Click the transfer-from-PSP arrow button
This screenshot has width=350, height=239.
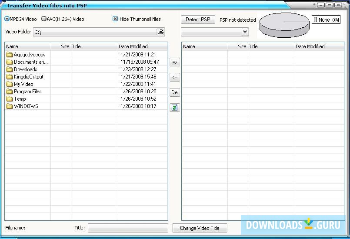coord(175,77)
